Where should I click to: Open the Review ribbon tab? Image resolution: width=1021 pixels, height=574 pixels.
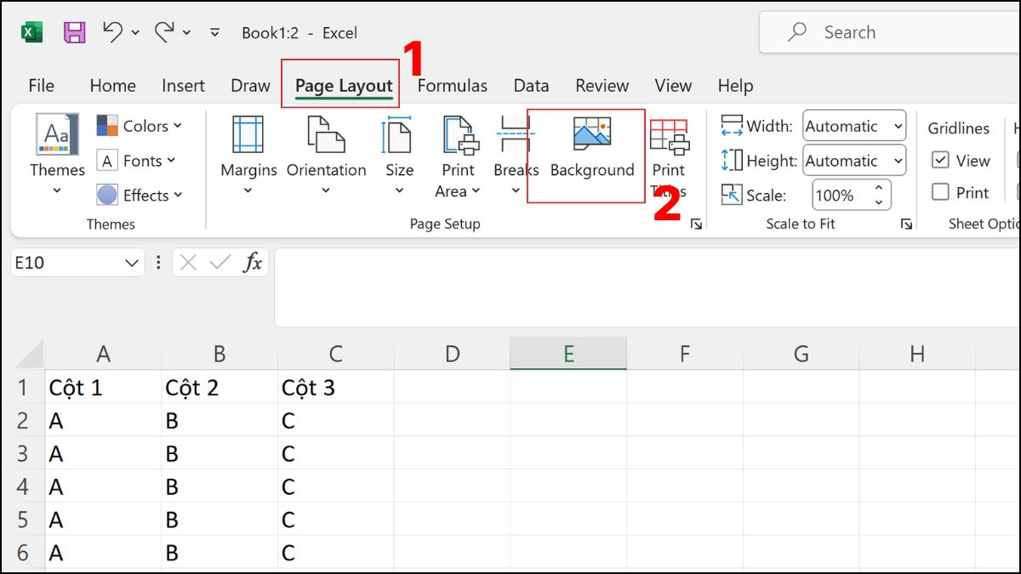[x=602, y=85]
